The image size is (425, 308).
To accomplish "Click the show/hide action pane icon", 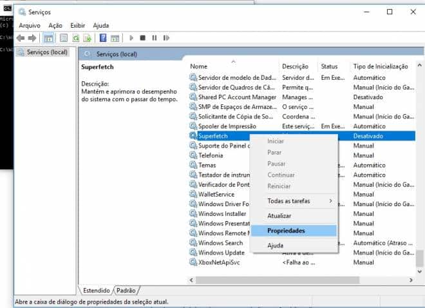I will click(115, 38).
